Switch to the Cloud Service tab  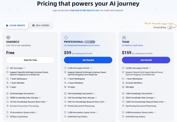pyautogui.click(x=15, y=25)
